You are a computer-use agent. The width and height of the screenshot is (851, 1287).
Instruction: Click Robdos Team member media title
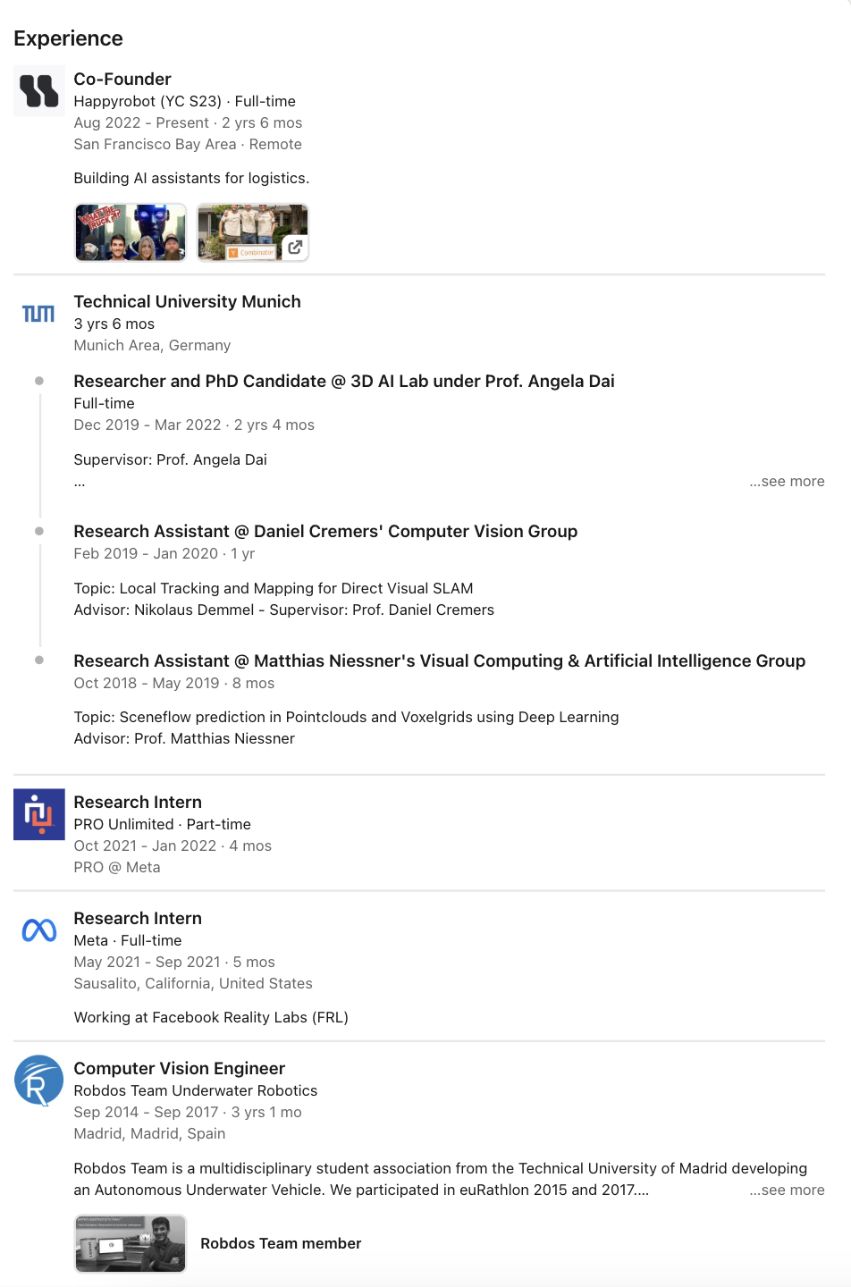[x=281, y=1243]
